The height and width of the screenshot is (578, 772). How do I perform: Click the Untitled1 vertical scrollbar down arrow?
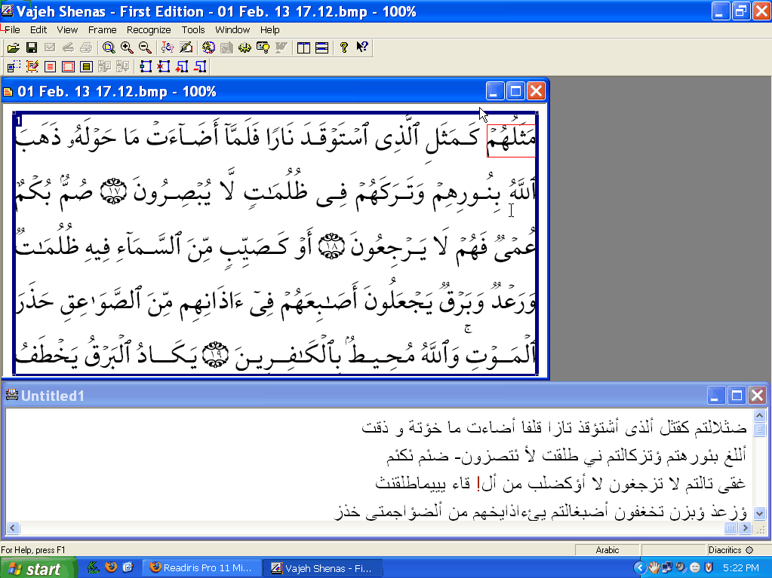click(x=760, y=513)
